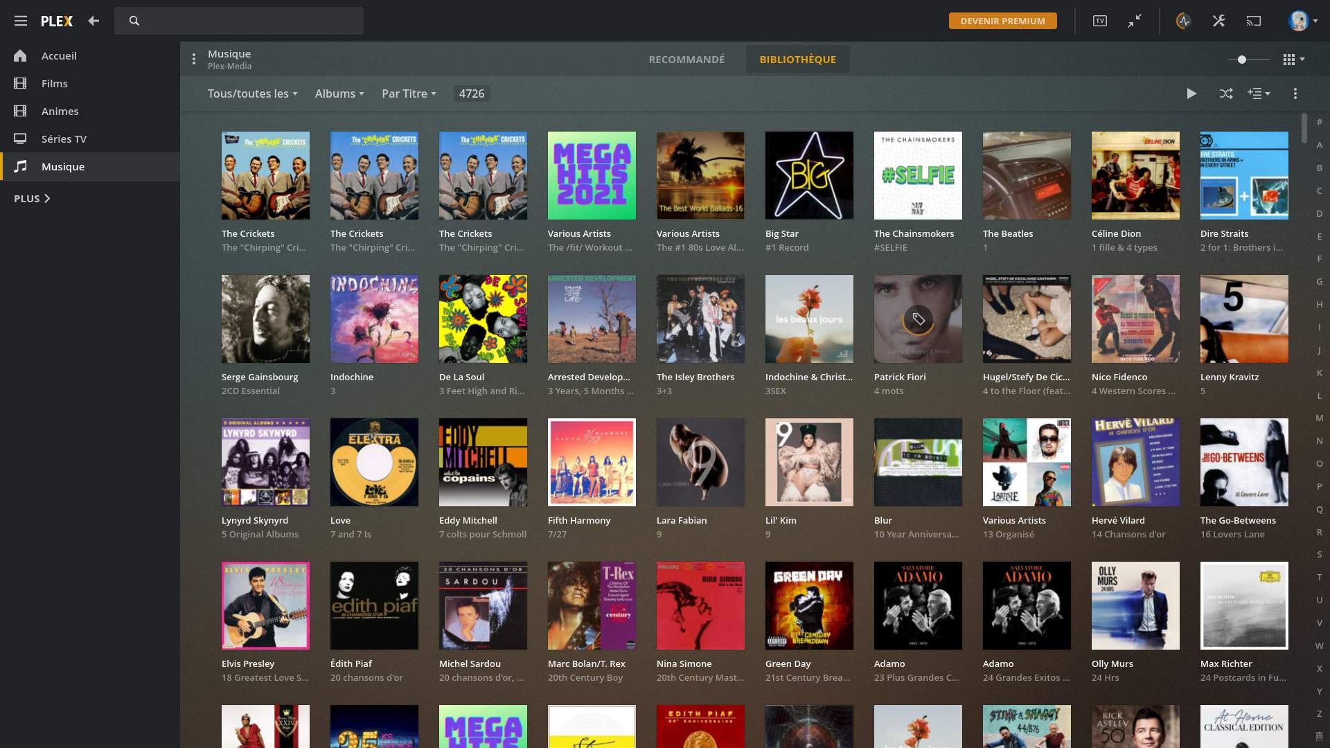This screenshot has width=1330, height=748.
Task: Focus the search input field
Action: tap(239, 21)
